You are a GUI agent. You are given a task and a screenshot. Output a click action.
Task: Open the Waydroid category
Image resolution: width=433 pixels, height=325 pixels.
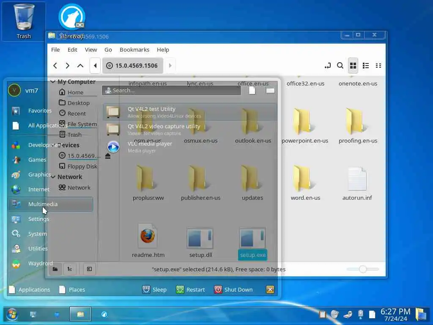50,263
